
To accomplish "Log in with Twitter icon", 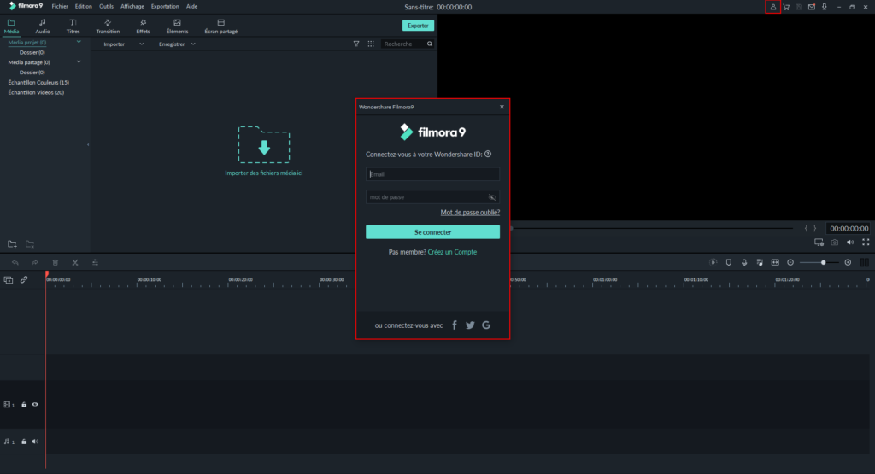I will 470,325.
